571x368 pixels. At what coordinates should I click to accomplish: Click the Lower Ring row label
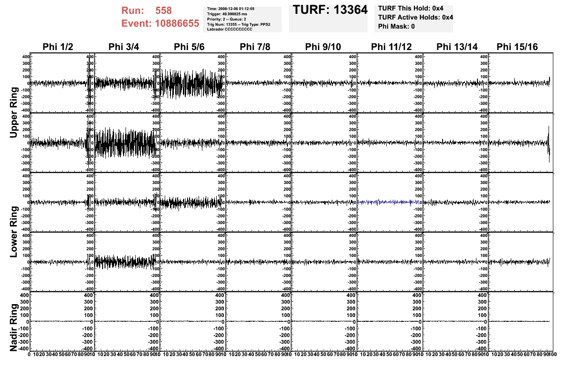(13, 232)
